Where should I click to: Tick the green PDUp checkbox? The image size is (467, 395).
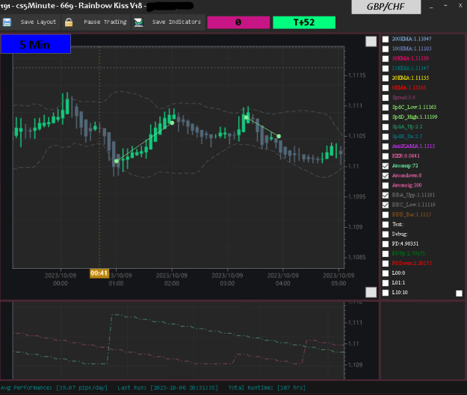point(386,254)
